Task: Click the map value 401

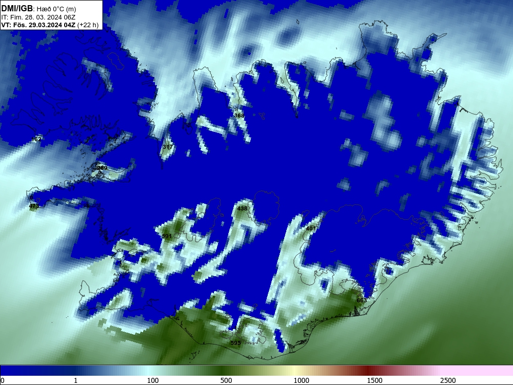Action: (x=311, y=228)
